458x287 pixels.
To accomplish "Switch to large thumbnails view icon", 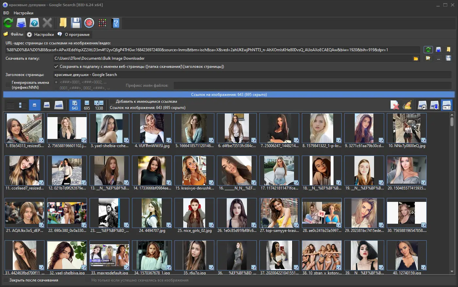I will click(x=58, y=105).
